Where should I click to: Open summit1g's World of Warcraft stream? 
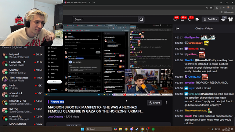click(x=22, y=118)
